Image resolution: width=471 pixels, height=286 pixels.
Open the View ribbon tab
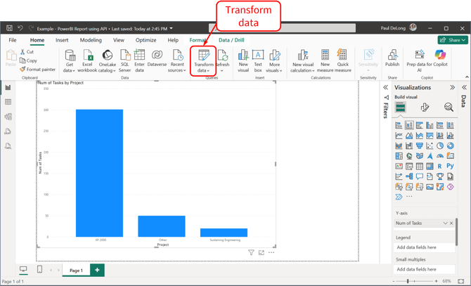(119, 40)
